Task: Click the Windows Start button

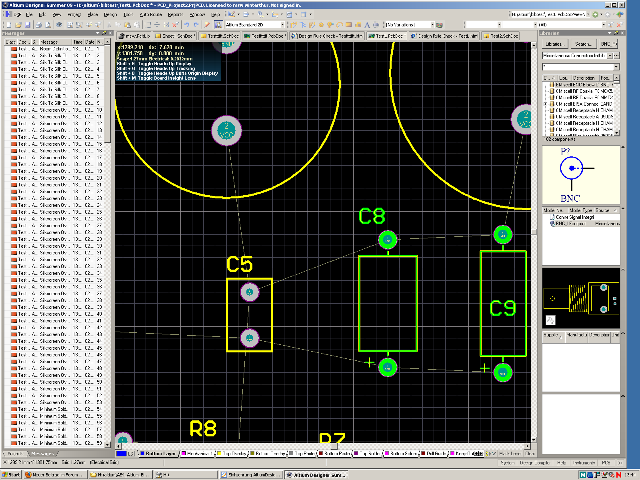Action: coord(11,475)
